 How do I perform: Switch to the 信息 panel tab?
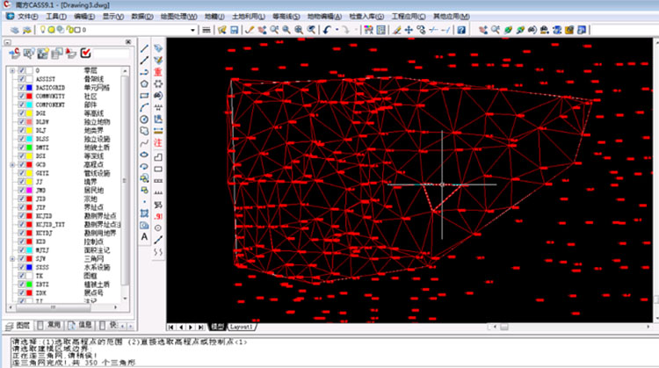[x=81, y=326]
